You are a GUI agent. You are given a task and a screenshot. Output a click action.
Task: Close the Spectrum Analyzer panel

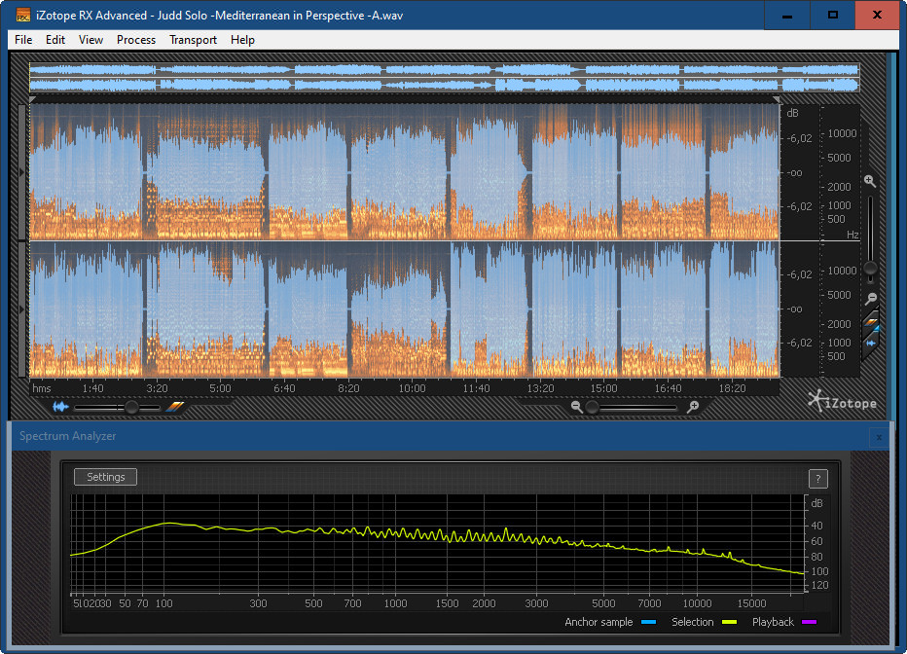click(878, 437)
